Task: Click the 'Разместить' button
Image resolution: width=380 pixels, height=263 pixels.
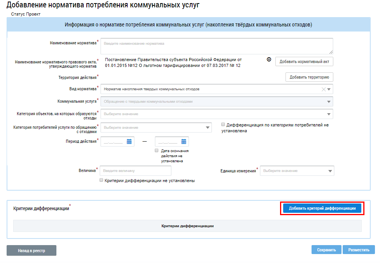Action: click(359, 250)
